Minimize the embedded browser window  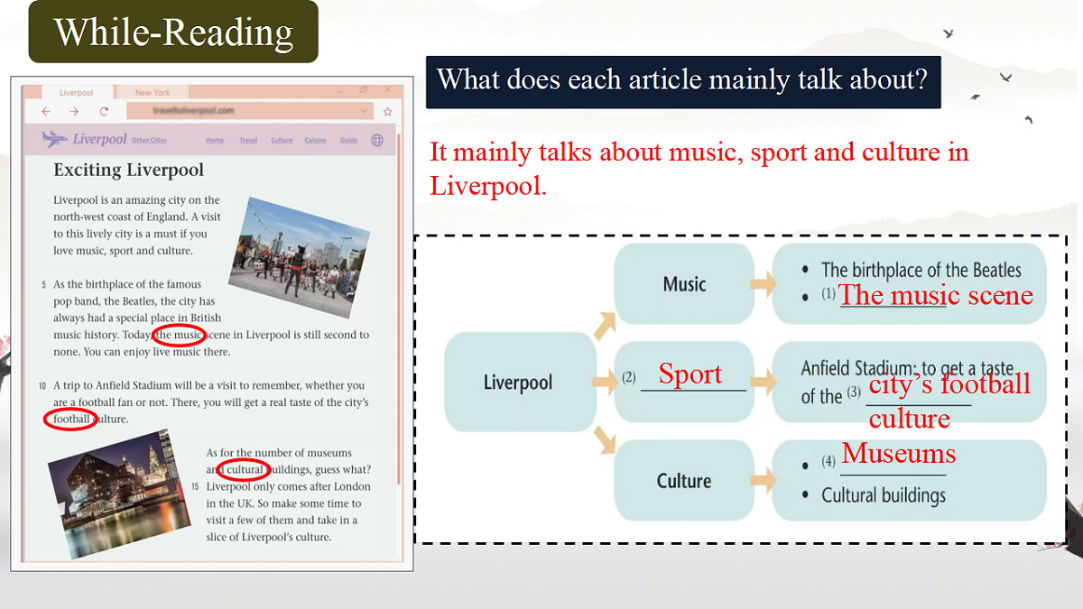click(339, 90)
